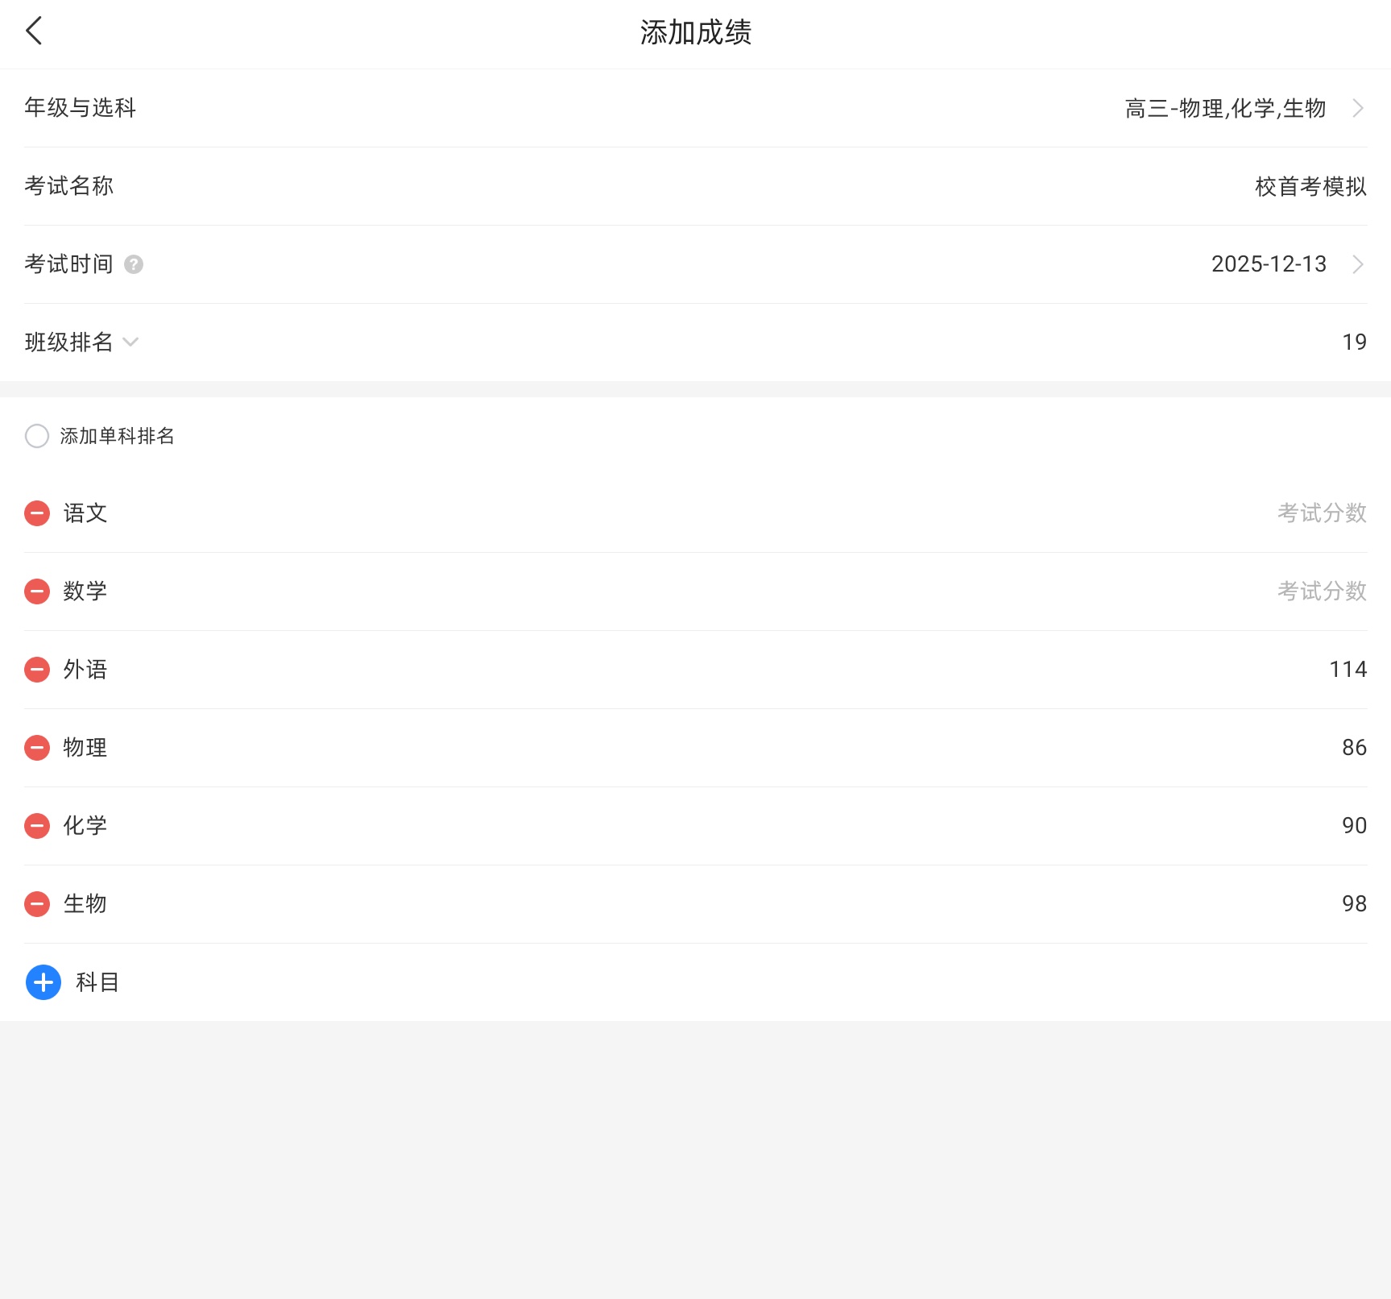This screenshot has height=1299, width=1391.
Task: Remove the 语文 subject with minus icon
Action: 37,513
